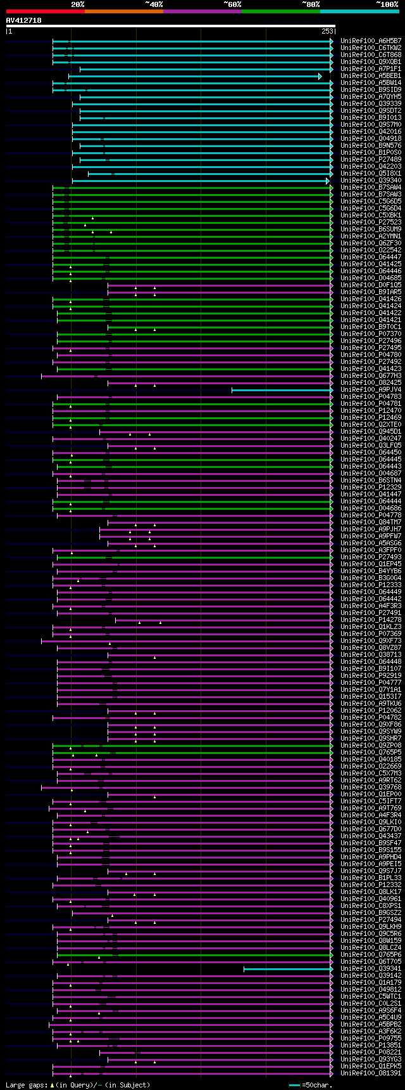Viewport: 405px width, 1090px height.
Task: Select the UniRef100_P27523 label
Action: [x=371, y=222]
